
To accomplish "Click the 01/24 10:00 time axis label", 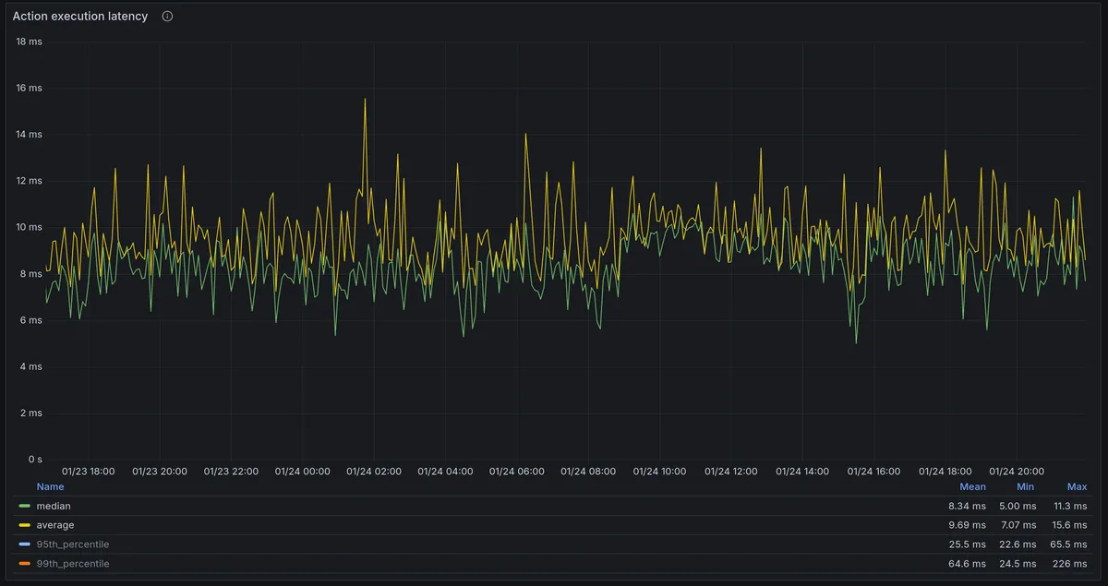I will tap(659, 471).
